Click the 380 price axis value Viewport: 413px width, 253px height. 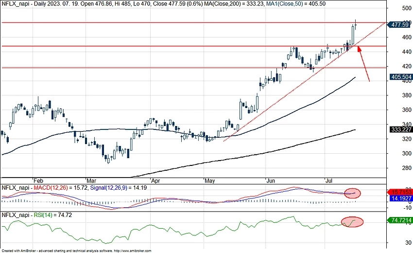[x=407, y=95]
